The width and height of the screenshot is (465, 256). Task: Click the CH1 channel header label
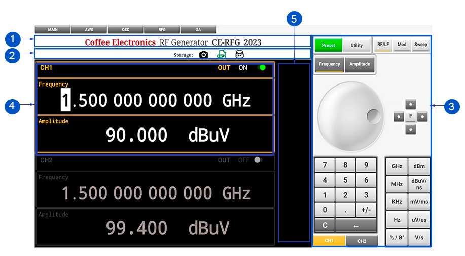[46, 68]
